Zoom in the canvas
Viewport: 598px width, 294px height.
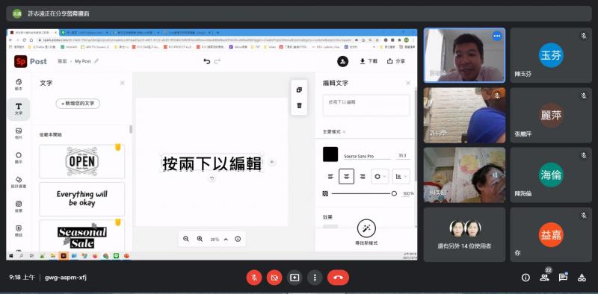click(200, 240)
